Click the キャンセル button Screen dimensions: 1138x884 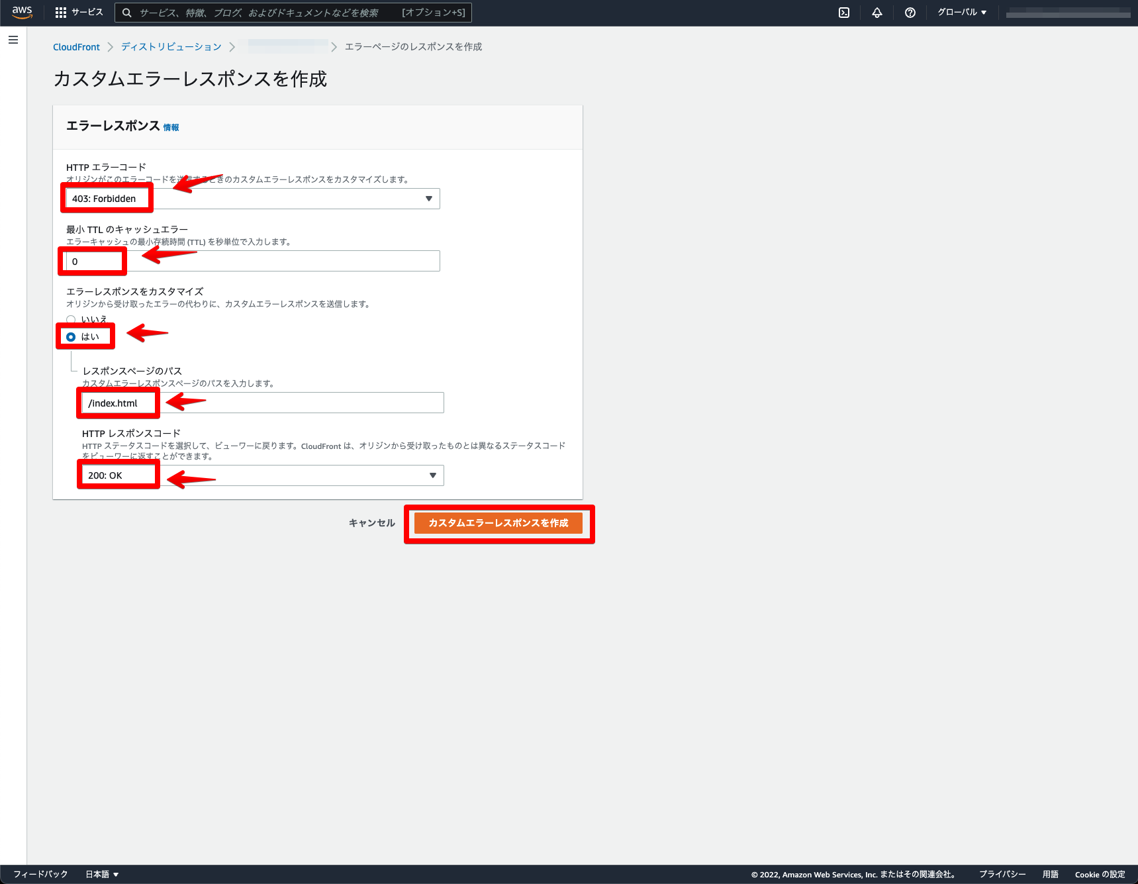coord(372,523)
